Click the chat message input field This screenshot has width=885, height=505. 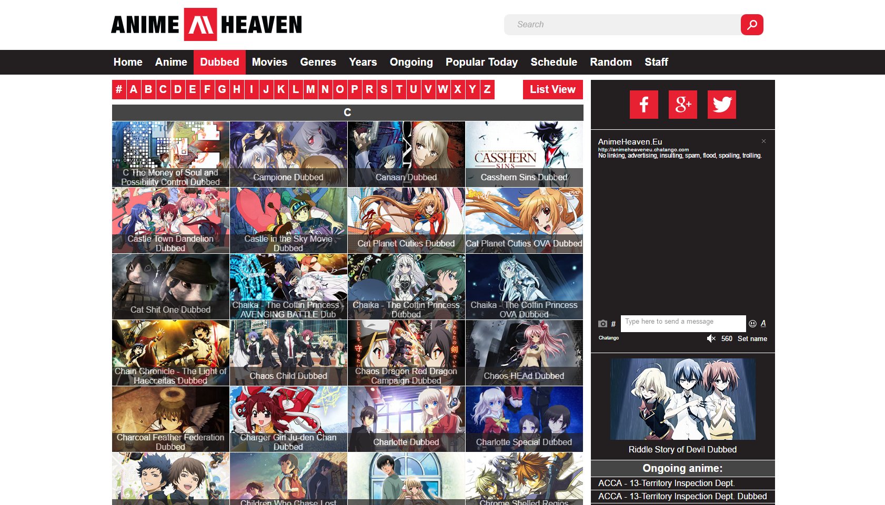(x=682, y=322)
